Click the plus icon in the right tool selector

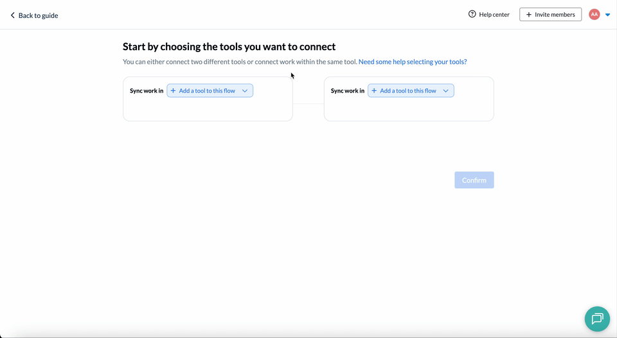(x=374, y=91)
